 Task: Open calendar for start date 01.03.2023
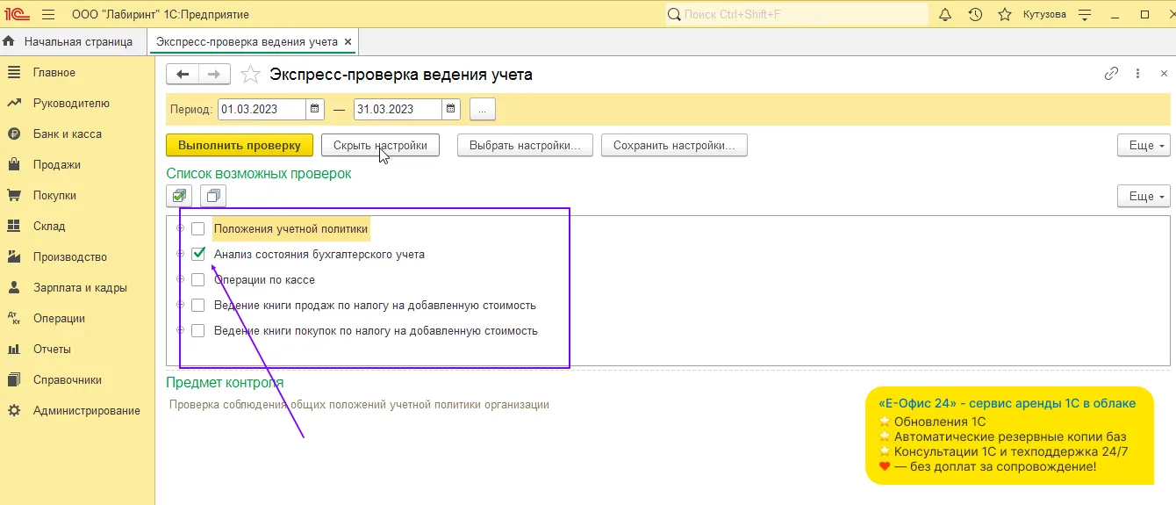[316, 110]
